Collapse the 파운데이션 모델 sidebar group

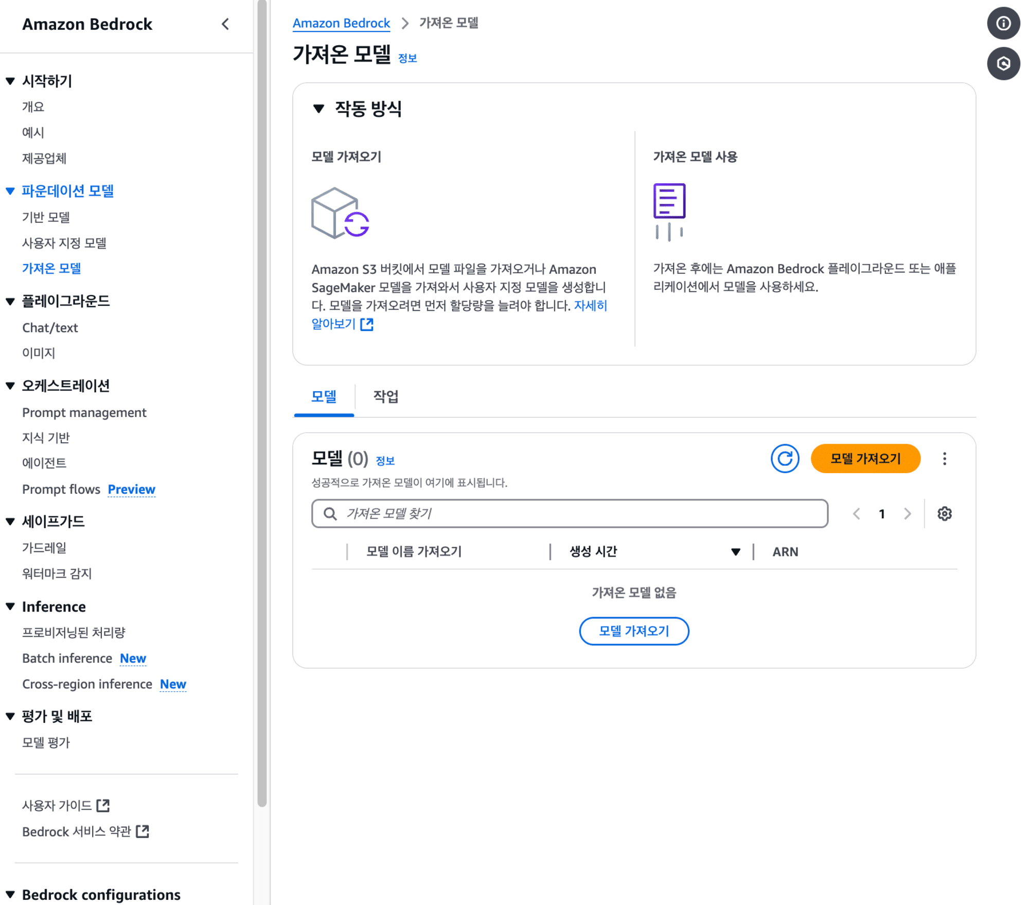tap(10, 191)
